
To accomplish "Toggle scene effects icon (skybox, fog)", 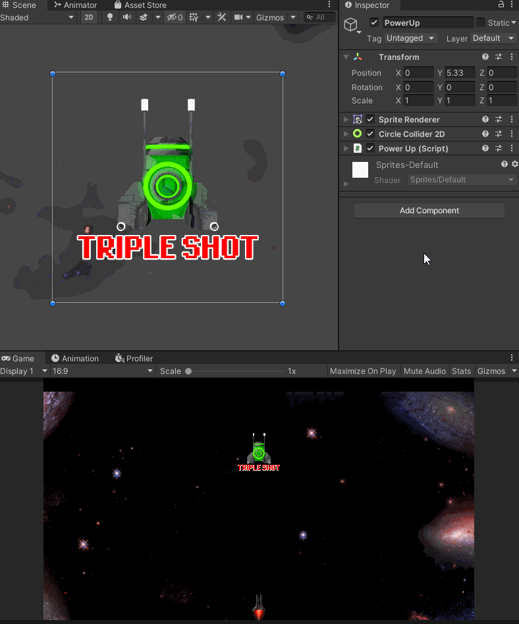I will point(144,17).
